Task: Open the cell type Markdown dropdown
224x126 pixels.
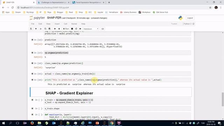Action: 91,29
